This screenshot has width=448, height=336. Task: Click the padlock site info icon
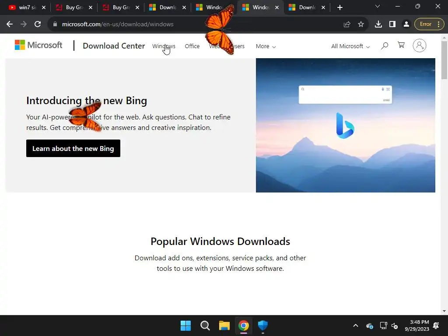point(55,24)
